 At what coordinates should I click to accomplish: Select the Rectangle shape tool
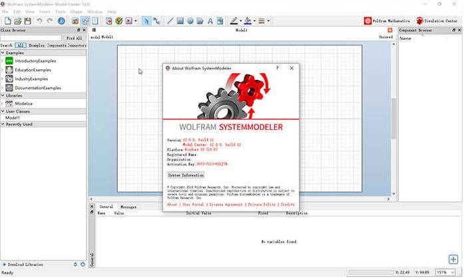tap(180, 21)
